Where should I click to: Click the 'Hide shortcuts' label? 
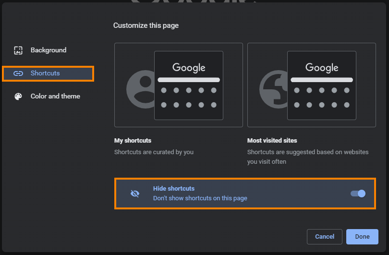(x=174, y=189)
